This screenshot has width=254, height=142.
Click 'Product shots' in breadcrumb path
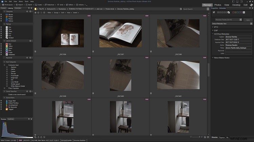tap(110, 9)
